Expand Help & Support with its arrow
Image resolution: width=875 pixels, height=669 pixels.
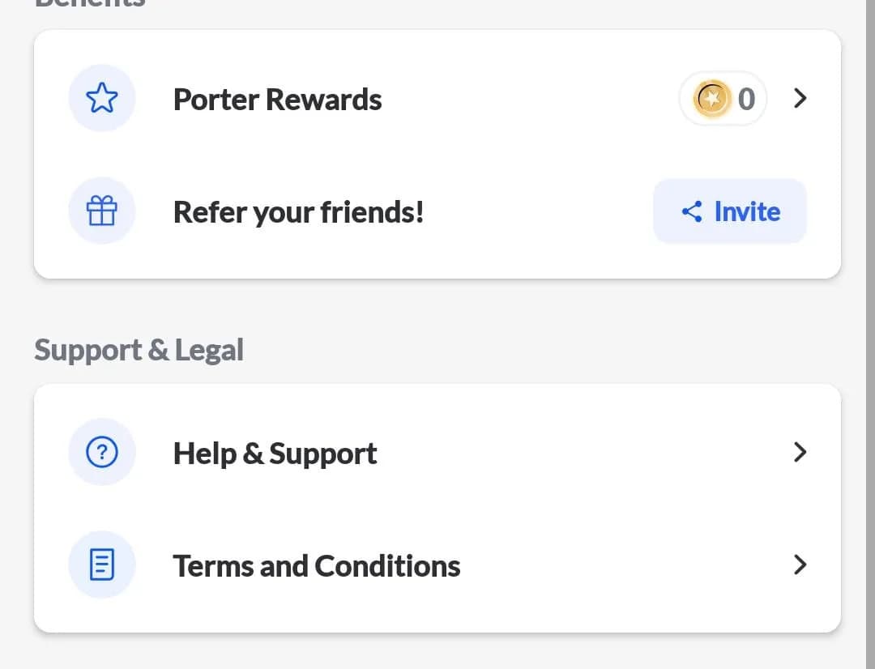tap(800, 452)
